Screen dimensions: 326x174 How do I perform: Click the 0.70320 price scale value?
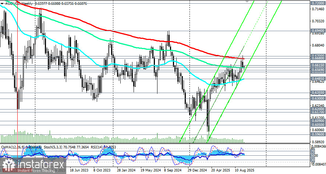point(318,21)
